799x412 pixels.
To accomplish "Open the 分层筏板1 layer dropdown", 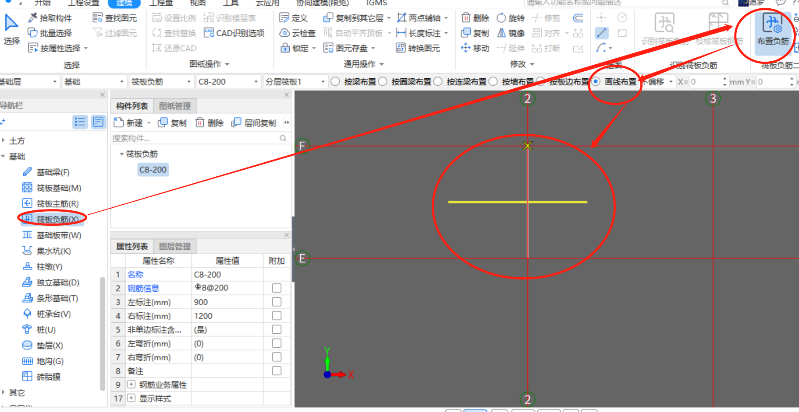I will [x=295, y=82].
